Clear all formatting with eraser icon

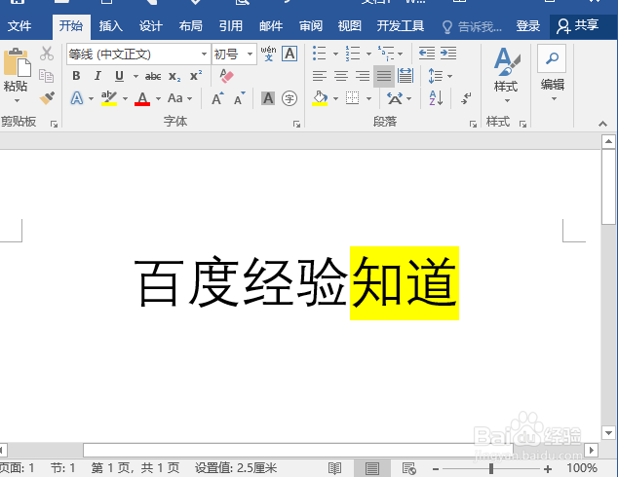pos(226,76)
